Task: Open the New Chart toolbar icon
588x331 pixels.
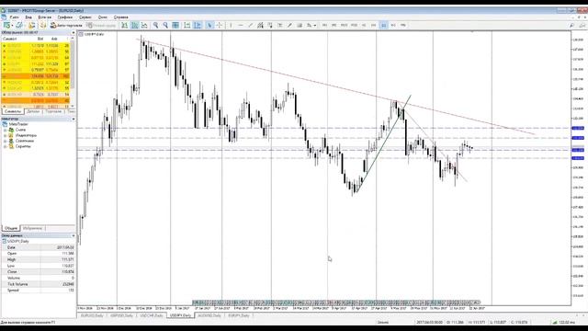Action: [6, 25]
